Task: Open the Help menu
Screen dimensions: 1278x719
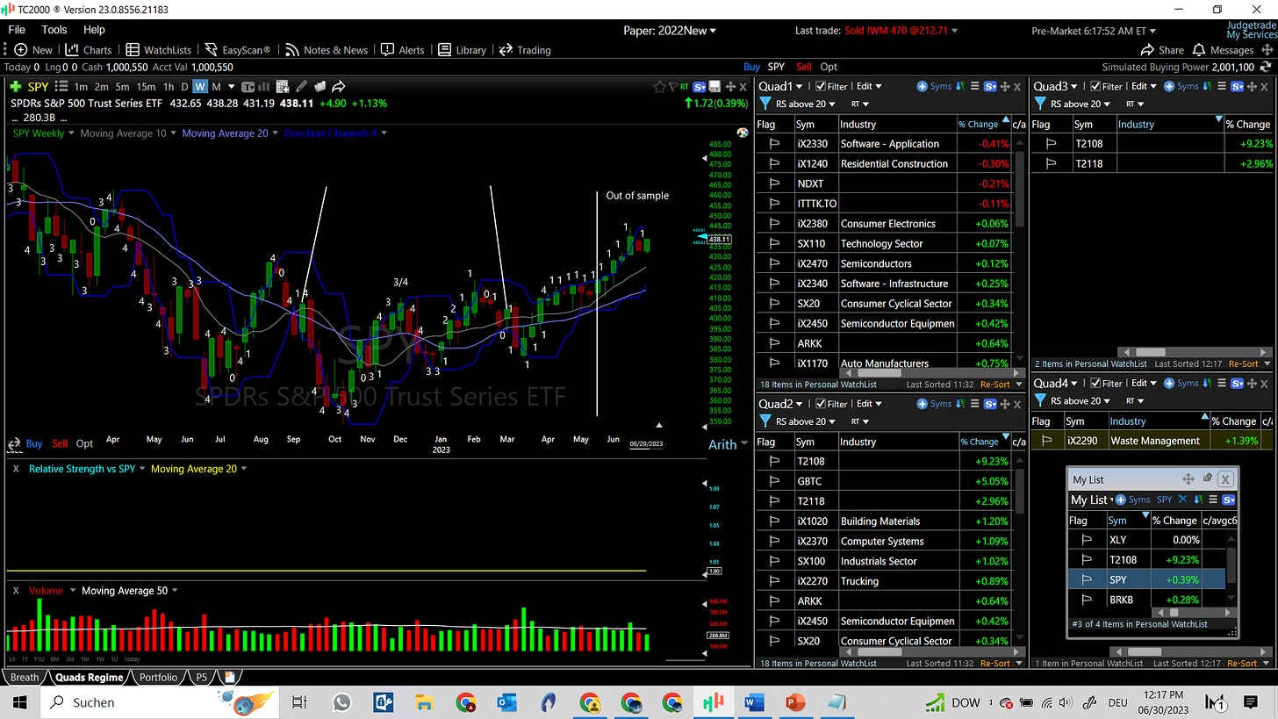Action: click(x=94, y=30)
